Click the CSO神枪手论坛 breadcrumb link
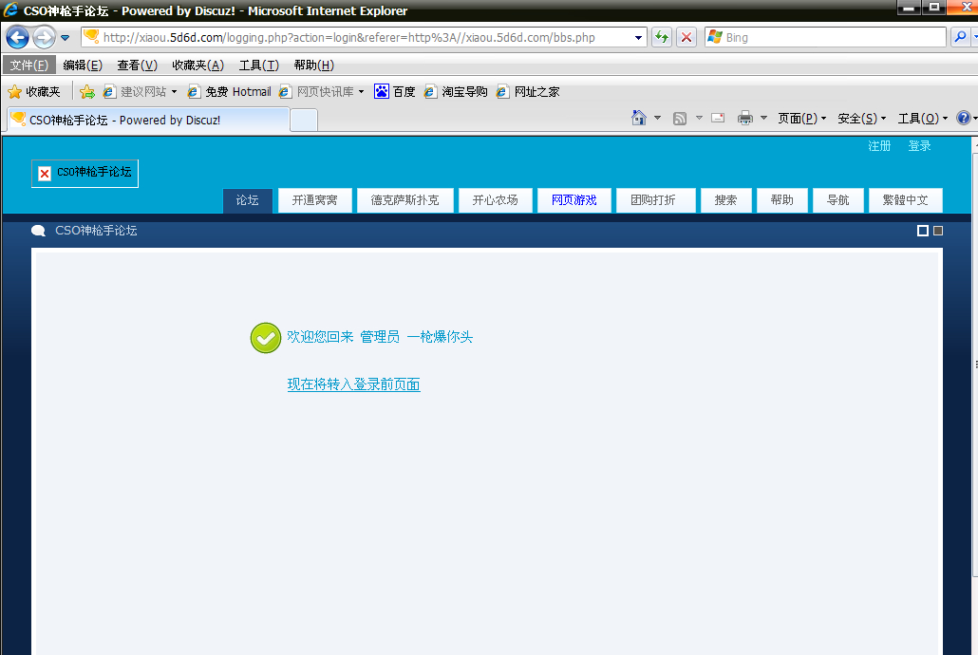 click(96, 231)
